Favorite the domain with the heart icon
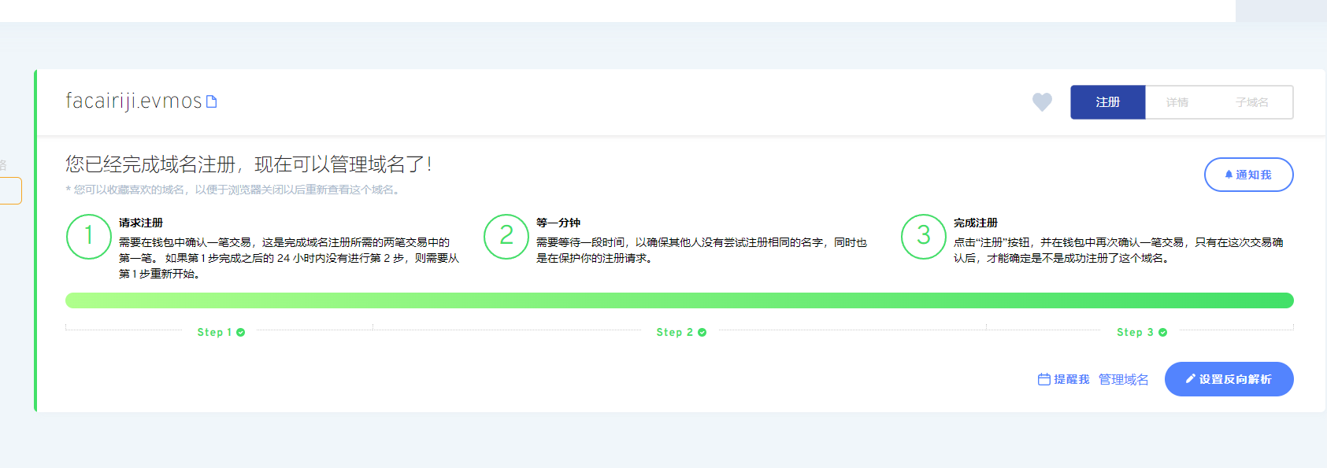 (x=1042, y=102)
